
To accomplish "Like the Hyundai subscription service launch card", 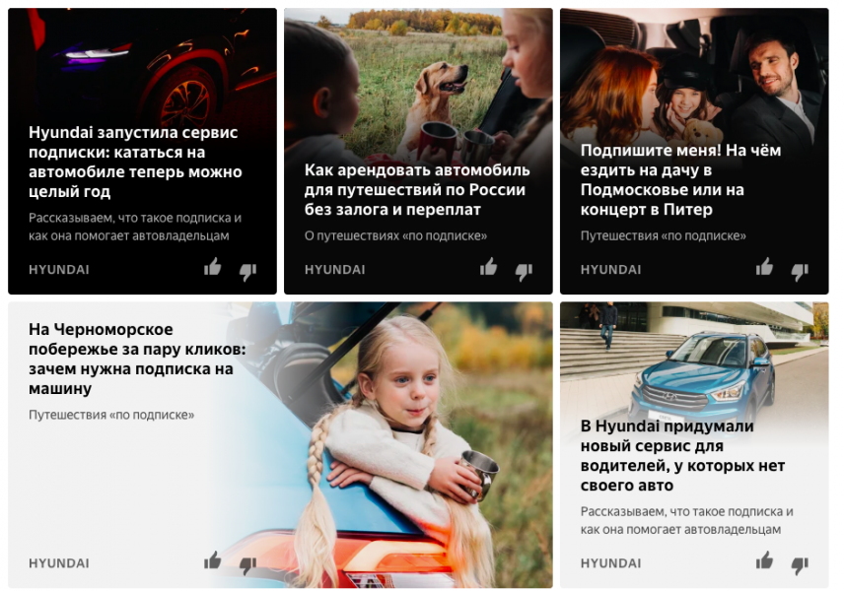I will tap(213, 267).
